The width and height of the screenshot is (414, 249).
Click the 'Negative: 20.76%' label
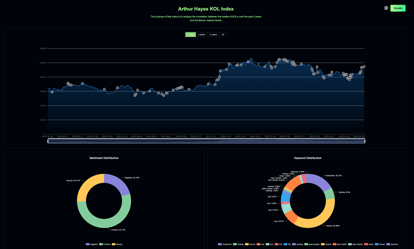(132, 178)
